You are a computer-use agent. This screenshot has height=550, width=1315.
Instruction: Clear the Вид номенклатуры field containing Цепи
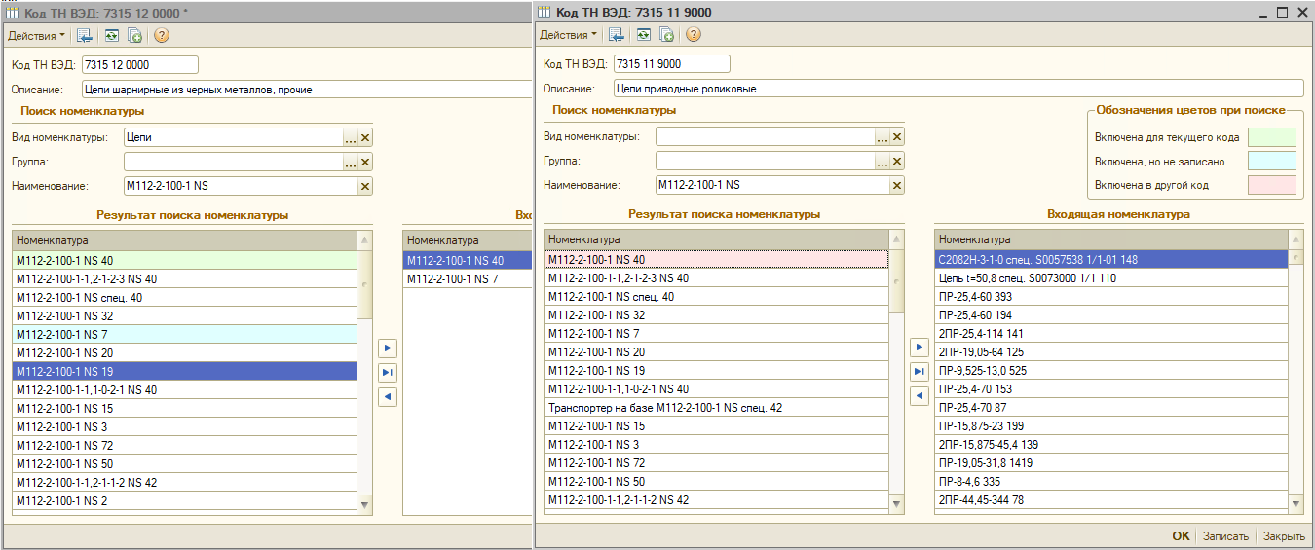(365, 137)
